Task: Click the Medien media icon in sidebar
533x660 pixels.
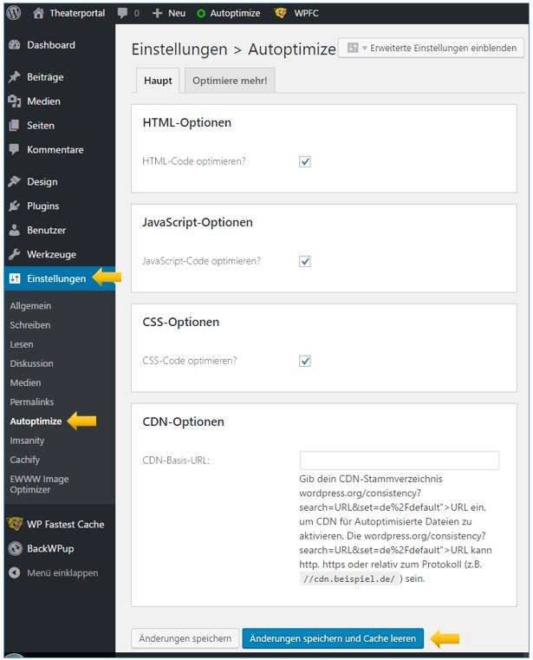Action: [14, 101]
